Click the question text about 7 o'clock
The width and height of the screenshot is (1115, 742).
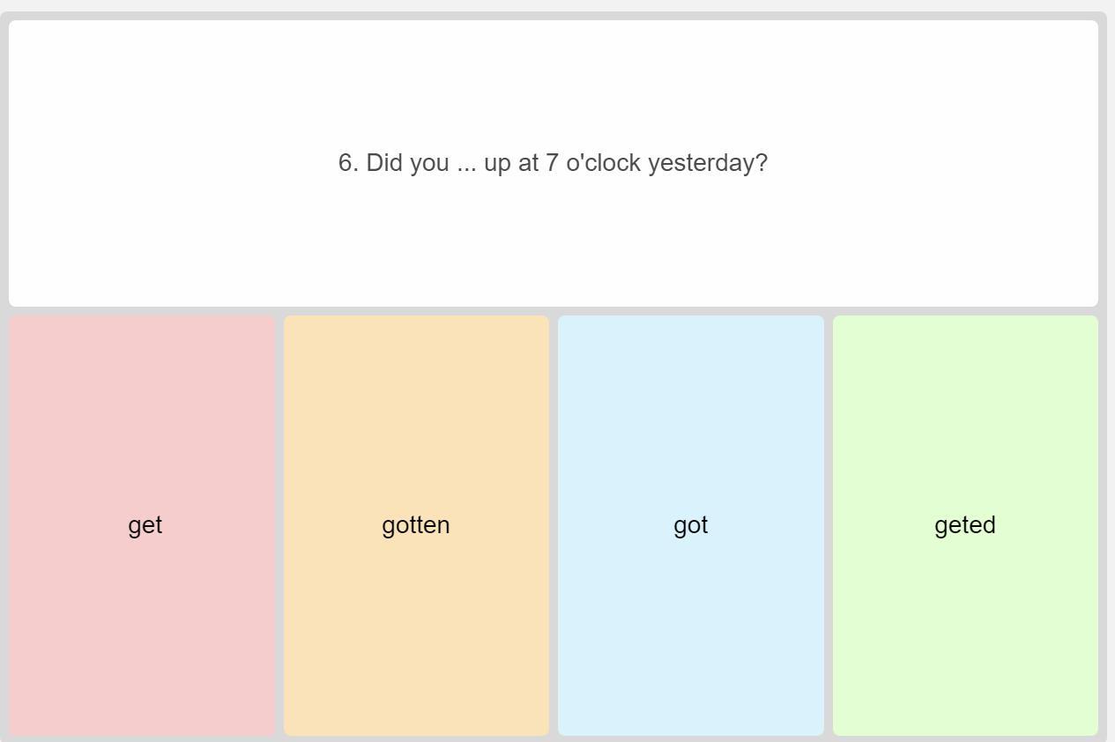(553, 163)
